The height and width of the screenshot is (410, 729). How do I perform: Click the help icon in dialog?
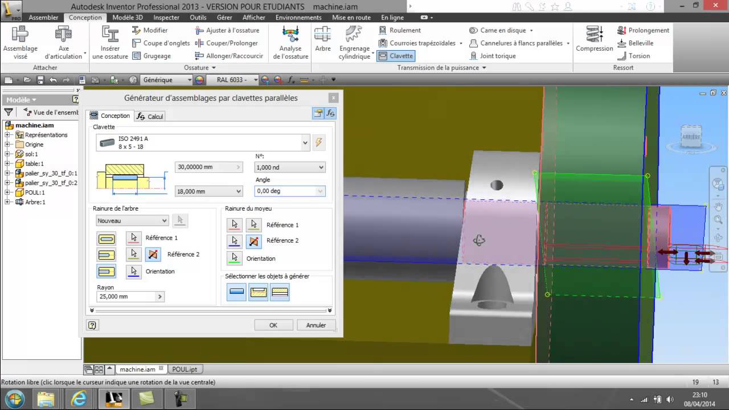click(x=92, y=325)
